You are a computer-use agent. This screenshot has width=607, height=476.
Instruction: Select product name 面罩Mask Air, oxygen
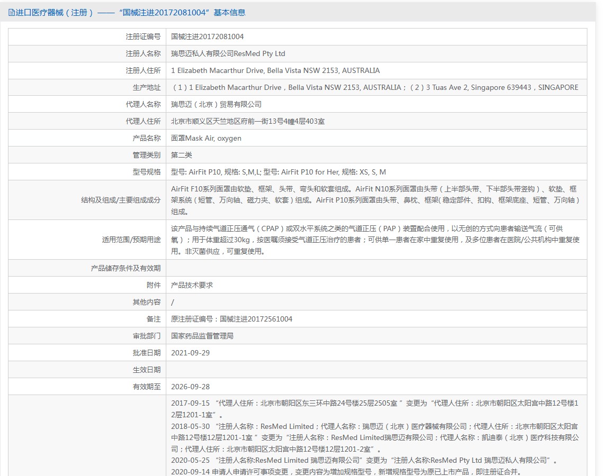(x=207, y=138)
